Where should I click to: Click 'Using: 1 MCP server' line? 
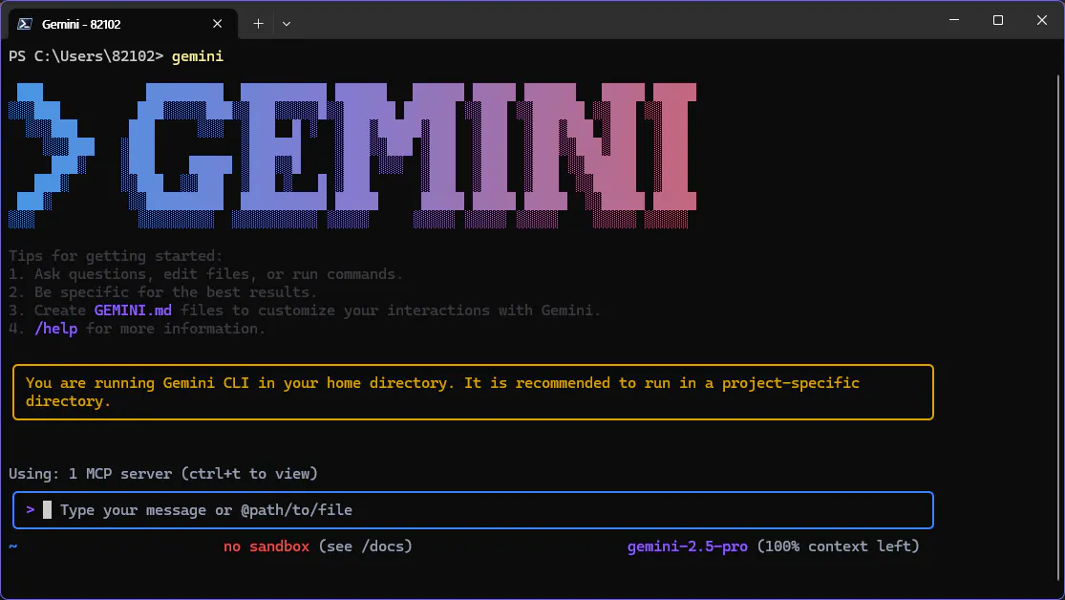[x=163, y=474]
